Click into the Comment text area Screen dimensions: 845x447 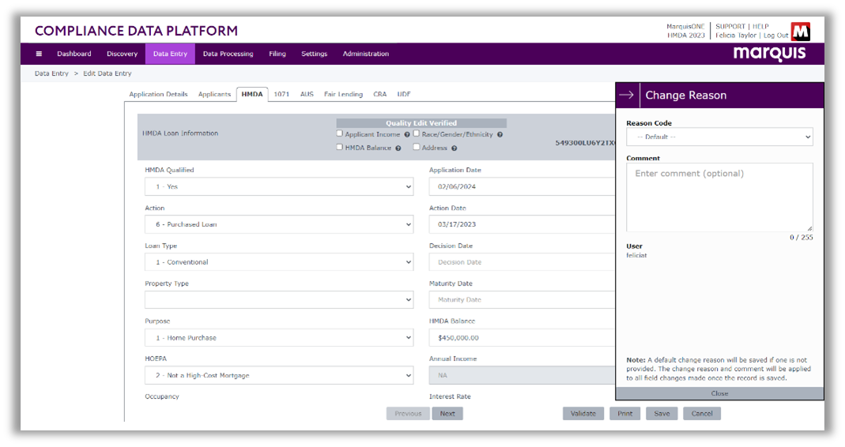click(719, 197)
